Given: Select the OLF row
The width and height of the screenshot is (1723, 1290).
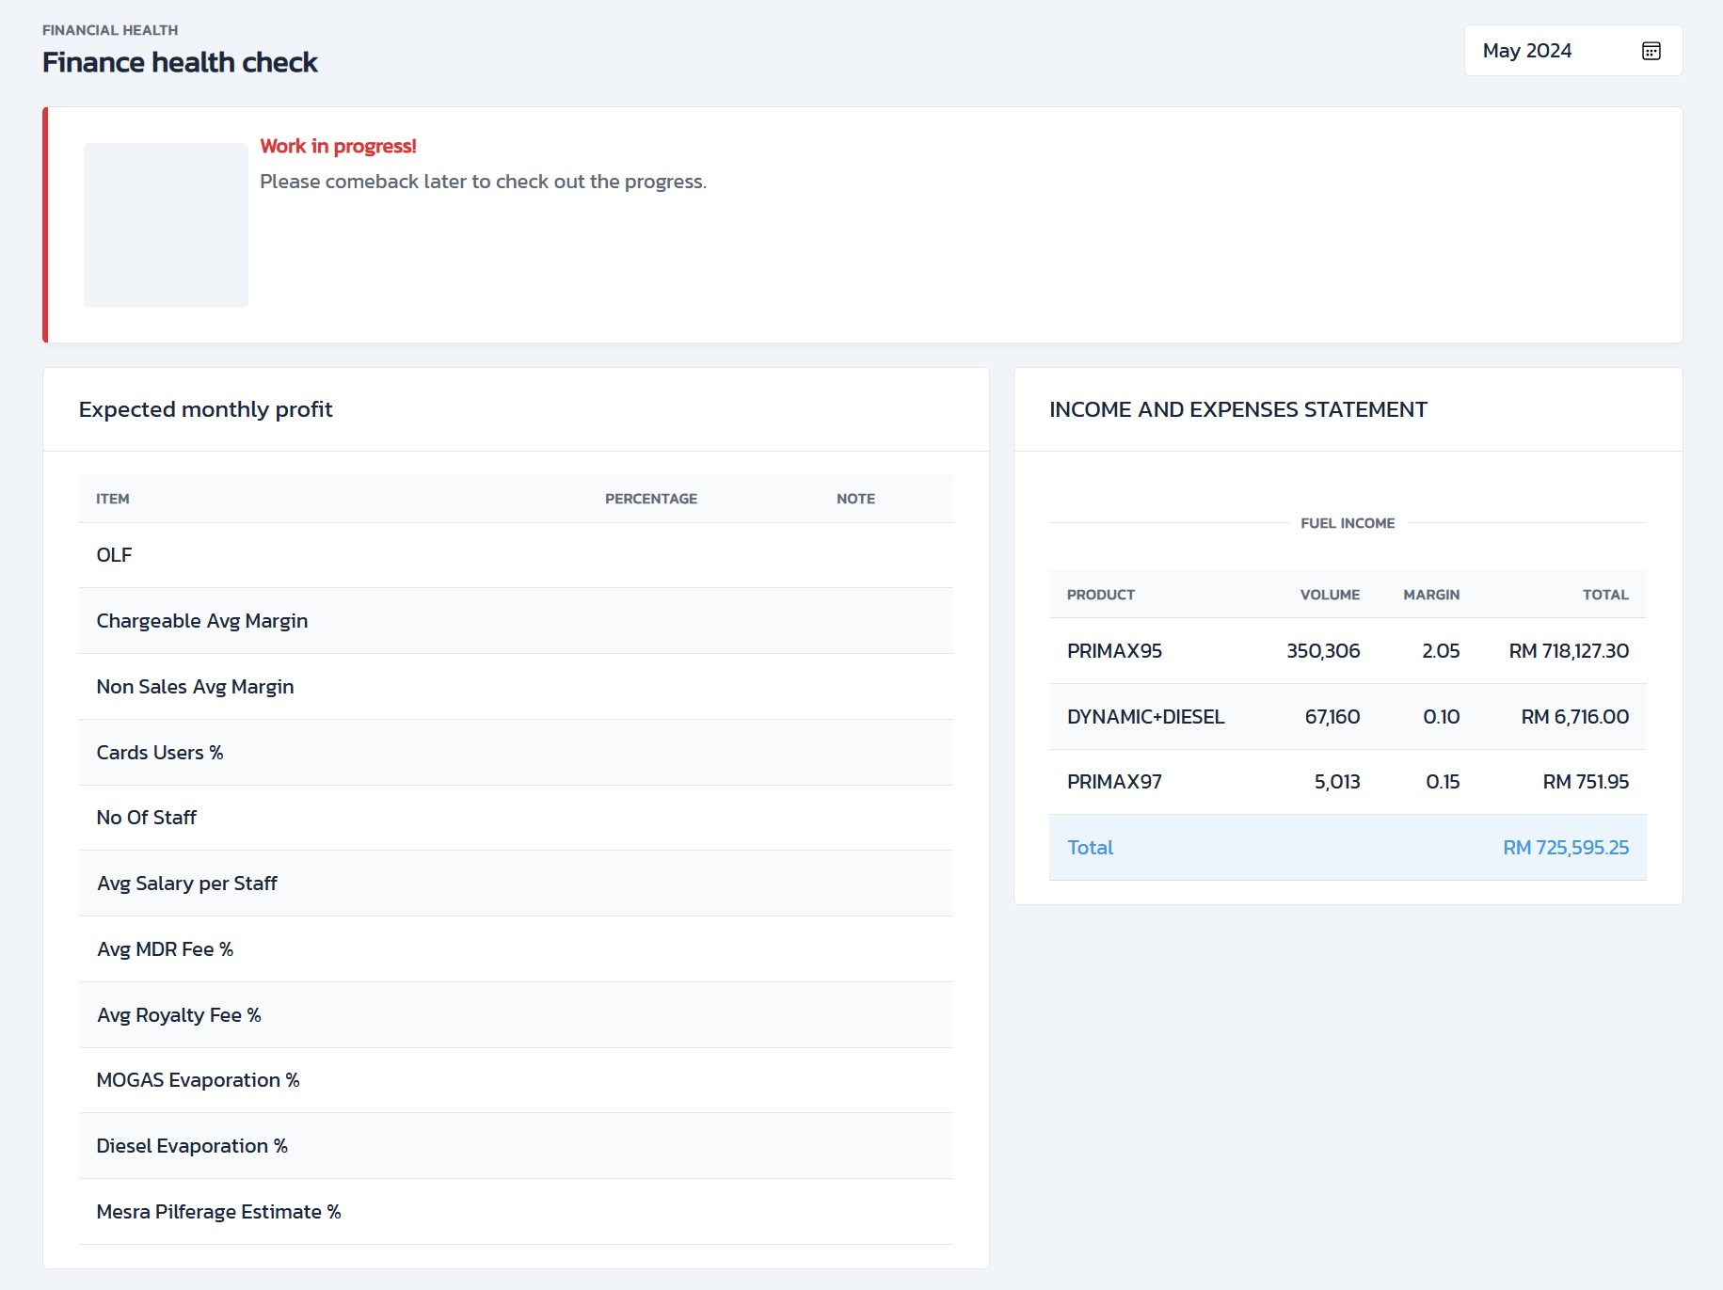Looking at the screenshot, I should (x=515, y=555).
